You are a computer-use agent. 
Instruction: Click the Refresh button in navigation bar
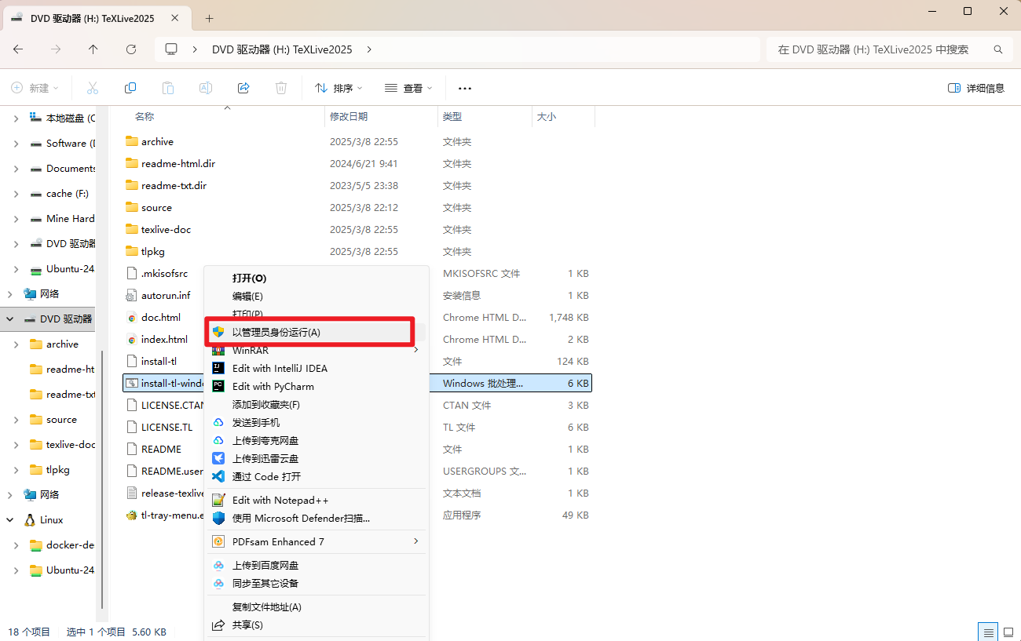pyautogui.click(x=131, y=49)
